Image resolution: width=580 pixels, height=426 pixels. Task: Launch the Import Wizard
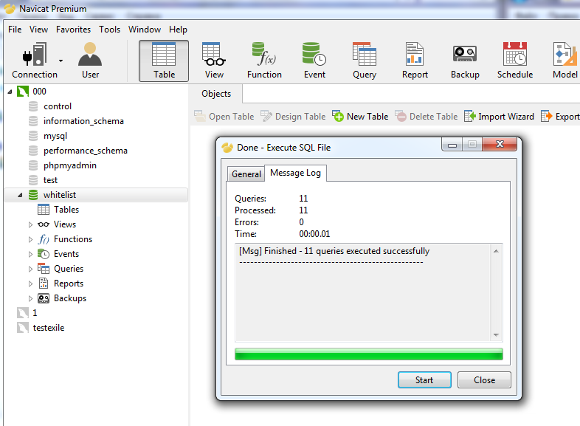click(x=499, y=116)
